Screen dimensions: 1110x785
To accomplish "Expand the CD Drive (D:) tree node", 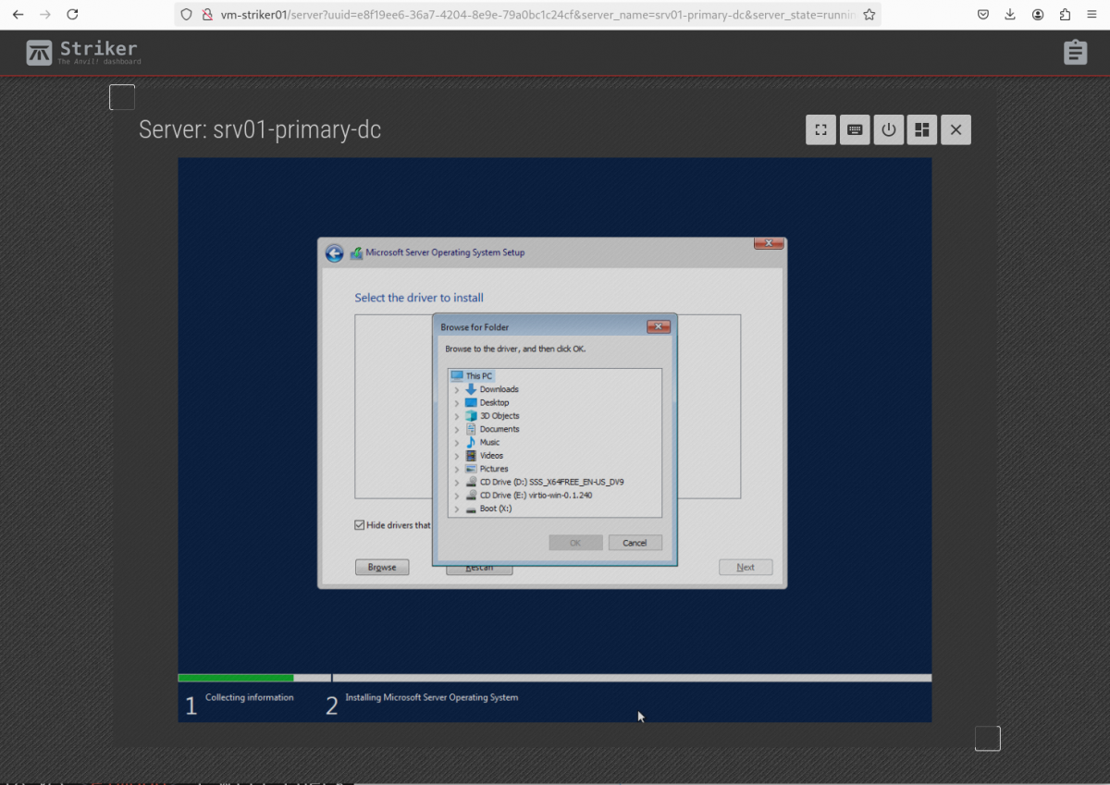I will [457, 483].
